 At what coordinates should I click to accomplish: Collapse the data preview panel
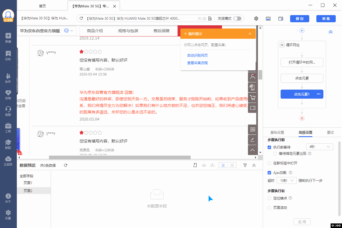pyautogui.click(x=254, y=165)
